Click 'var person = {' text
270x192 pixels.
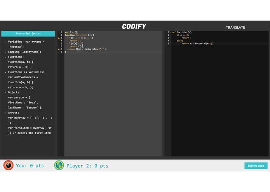pyautogui.click(x=19, y=98)
